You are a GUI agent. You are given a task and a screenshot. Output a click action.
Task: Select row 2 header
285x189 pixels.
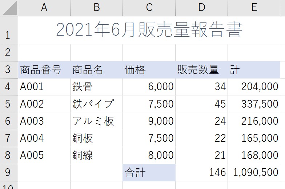click(x=9, y=53)
